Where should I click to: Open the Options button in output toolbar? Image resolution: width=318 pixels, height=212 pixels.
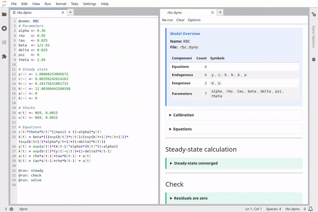(194, 20)
